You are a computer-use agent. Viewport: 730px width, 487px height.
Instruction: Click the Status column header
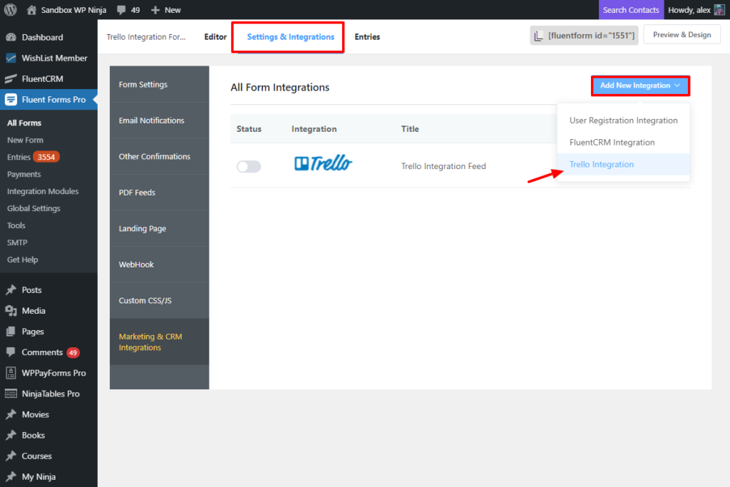coord(249,129)
